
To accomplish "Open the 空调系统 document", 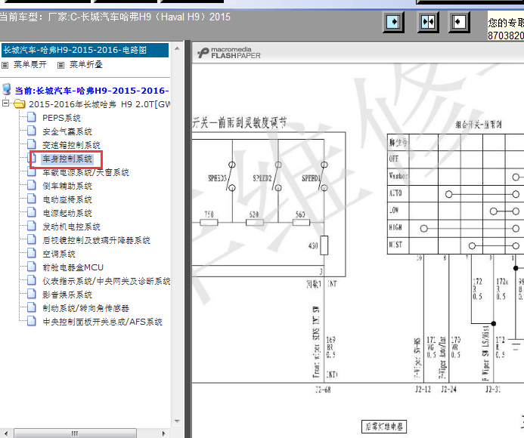I will [x=59, y=254].
